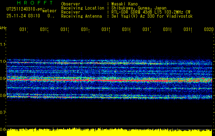Select location Shibukawa, Gunma, Japan
This screenshot has height=136, width=215.
coord(139,8)
